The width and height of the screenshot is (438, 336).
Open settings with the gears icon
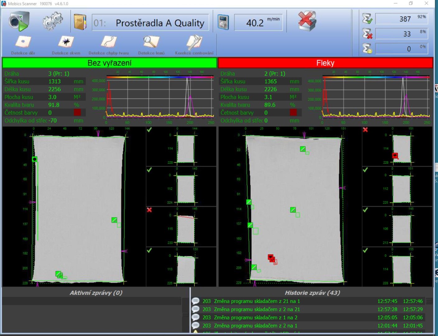click(53, 21)
